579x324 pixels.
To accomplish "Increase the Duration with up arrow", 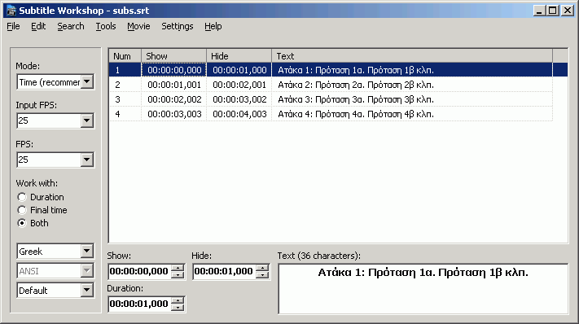I will [178, 300].
